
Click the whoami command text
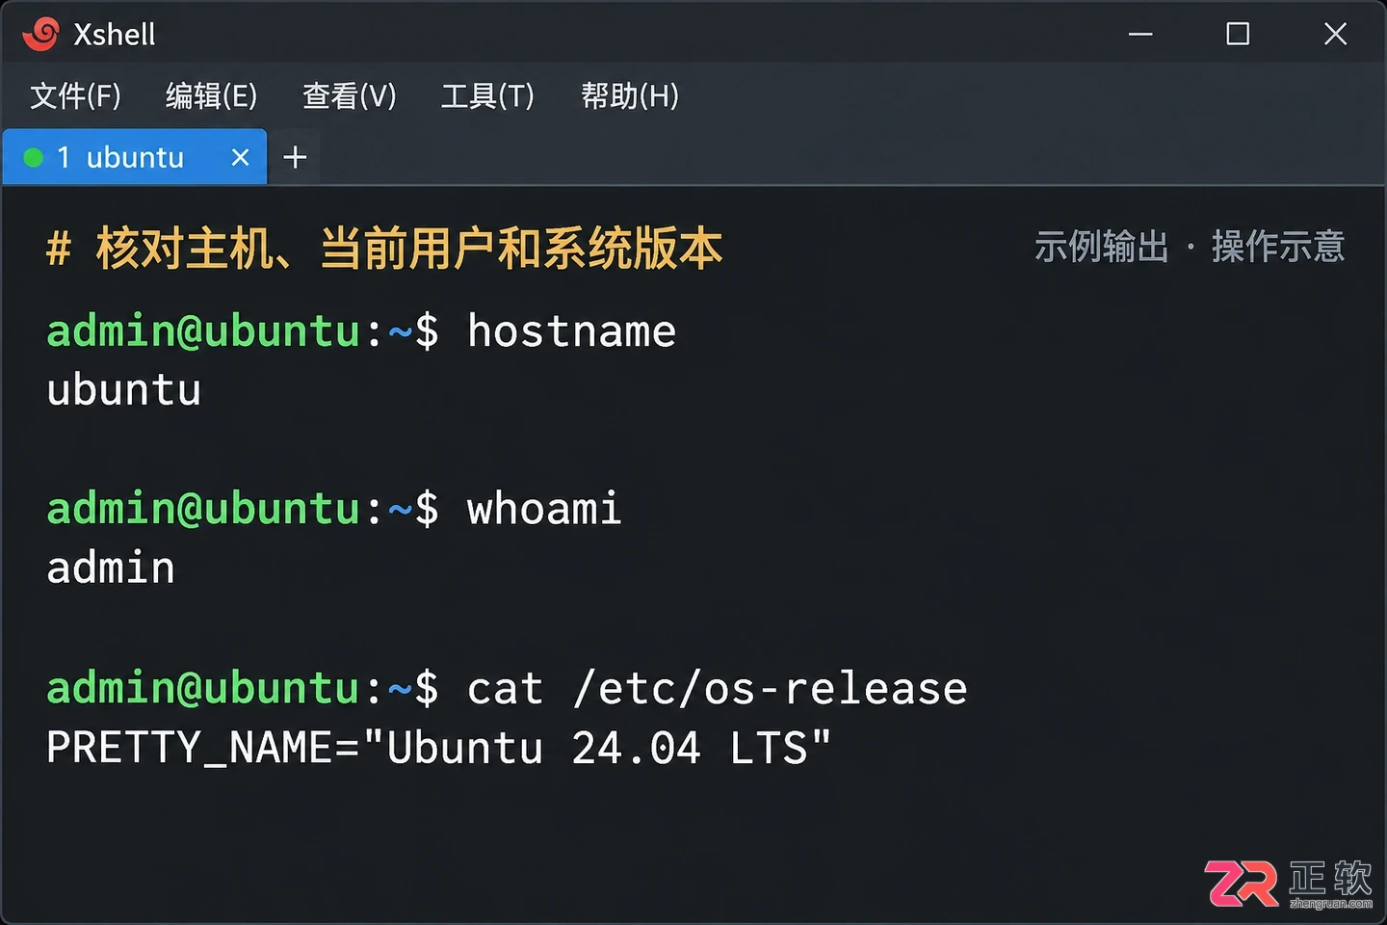pyautogui.click(x=544, y=509)
